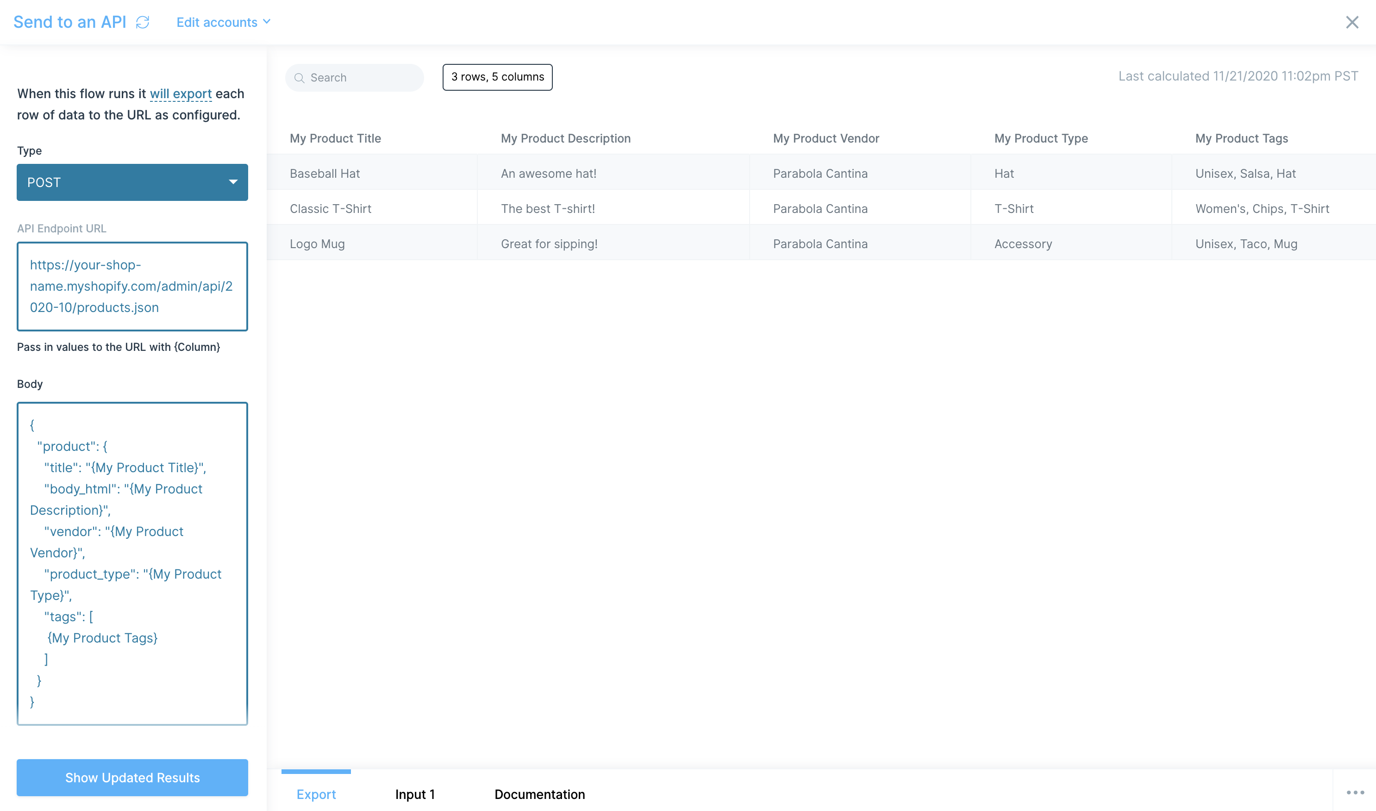Focus the Search input field
Viewport: 1376px width, 811px height.
354,78
